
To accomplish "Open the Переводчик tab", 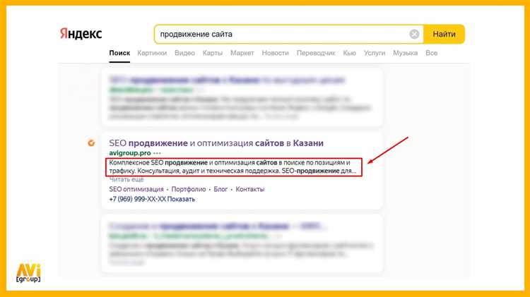I will click(316, 53).
